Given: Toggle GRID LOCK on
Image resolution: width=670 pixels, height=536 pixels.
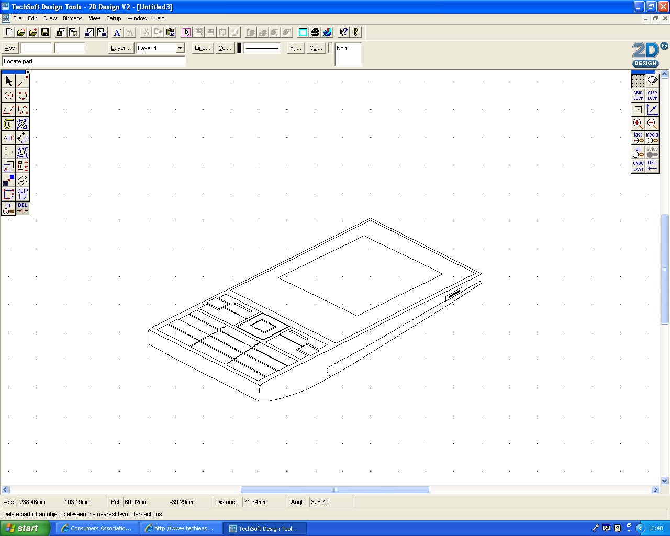Looking at the screenshot, I should click(638, 95).
